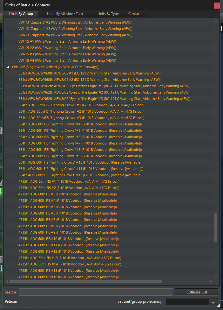Select 4735th ADG 60th FIS #3
This screenshot has width=223, height=310.
pyautogui.click(x=68, y=194)
